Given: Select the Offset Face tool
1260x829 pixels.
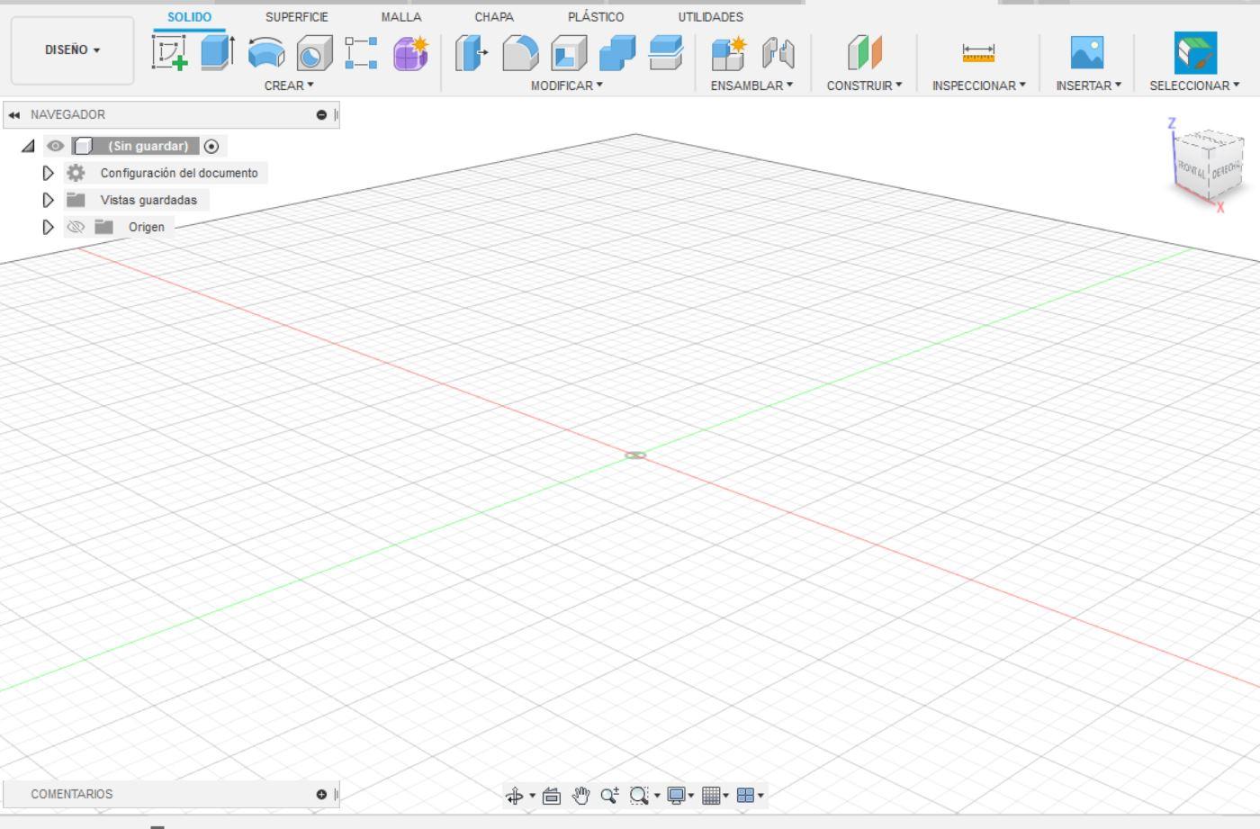Looking at the screenshot, I should 665,53.
